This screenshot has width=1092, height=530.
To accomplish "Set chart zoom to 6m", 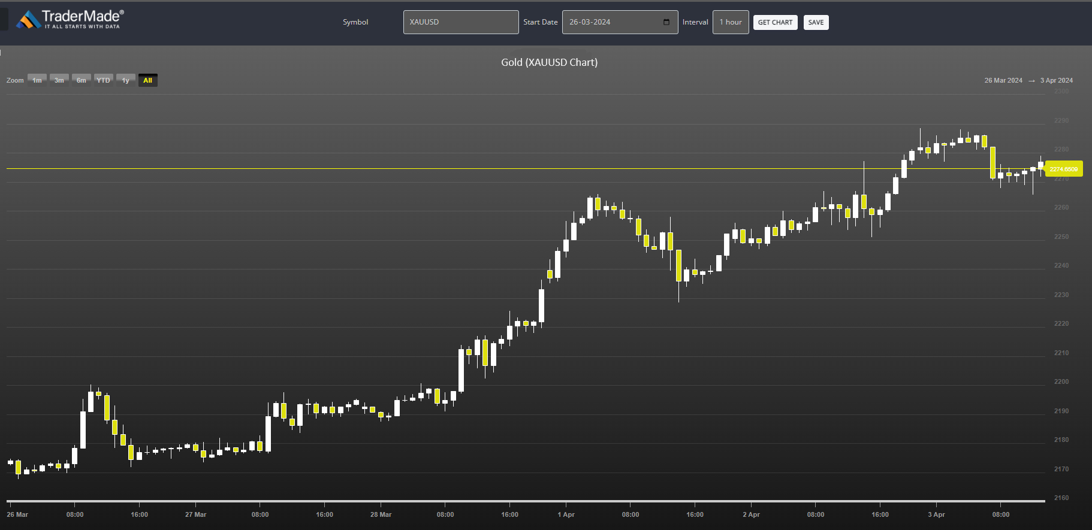I will click(x=82, y=80).
